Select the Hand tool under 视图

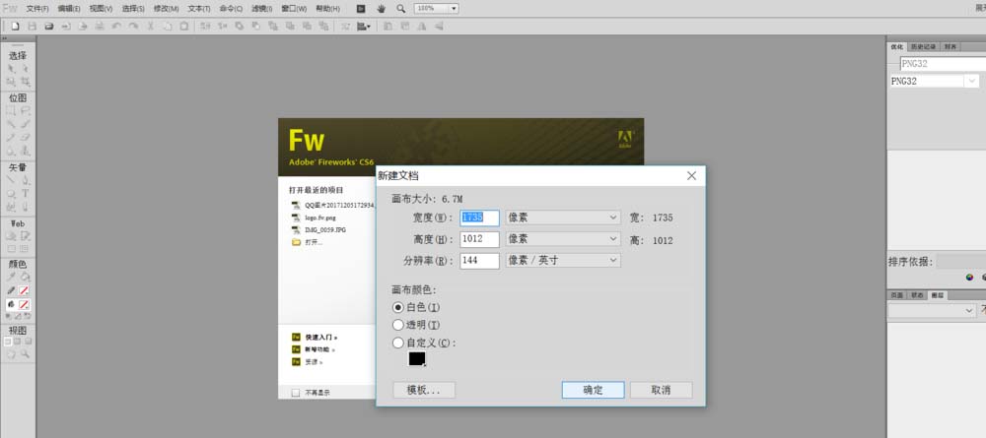(11, 354)
